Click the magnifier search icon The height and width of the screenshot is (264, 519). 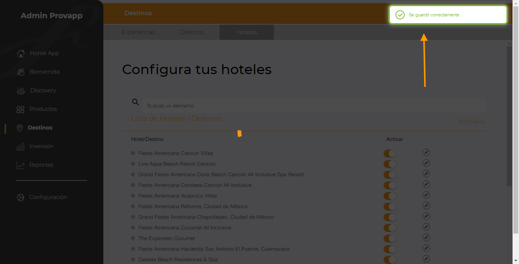pyautogui.click(x=135, y=102)
